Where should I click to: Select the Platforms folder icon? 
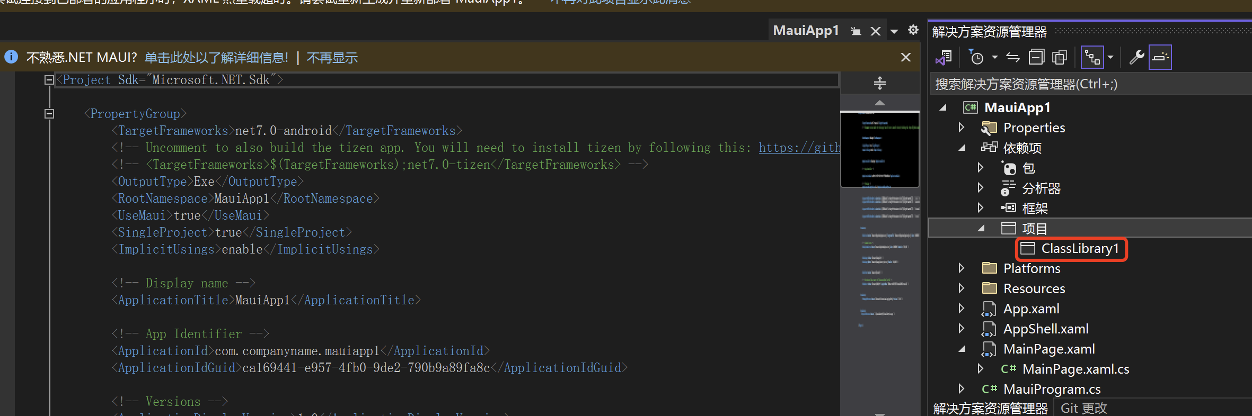pyautogui.click(x=990, y=268)
